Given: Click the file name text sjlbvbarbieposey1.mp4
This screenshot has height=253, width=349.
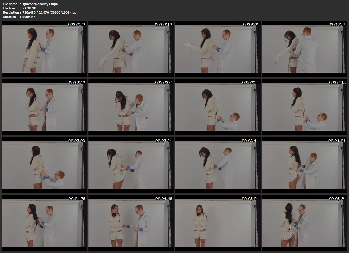Looking at the screenshot, I should pos(40,4).
